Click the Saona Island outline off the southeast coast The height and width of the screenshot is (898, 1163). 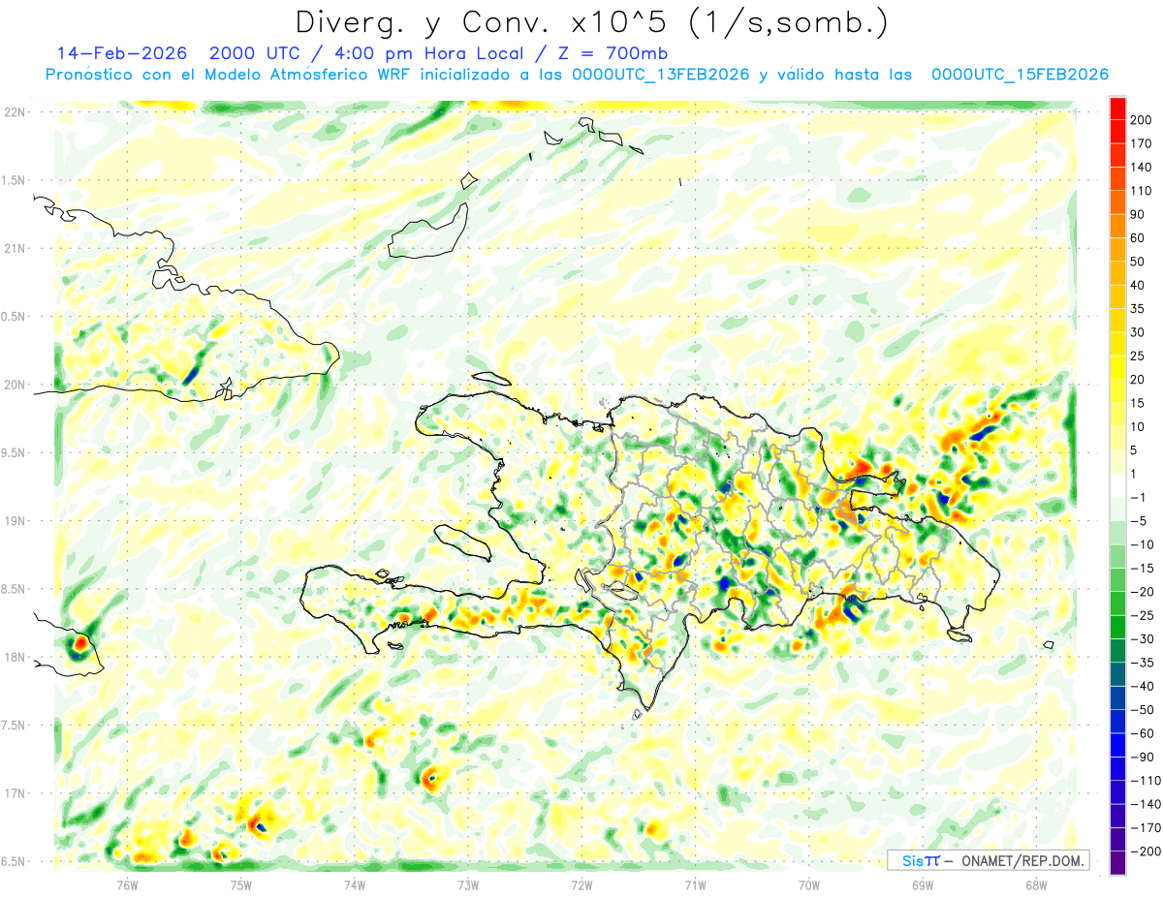(960, 635)
